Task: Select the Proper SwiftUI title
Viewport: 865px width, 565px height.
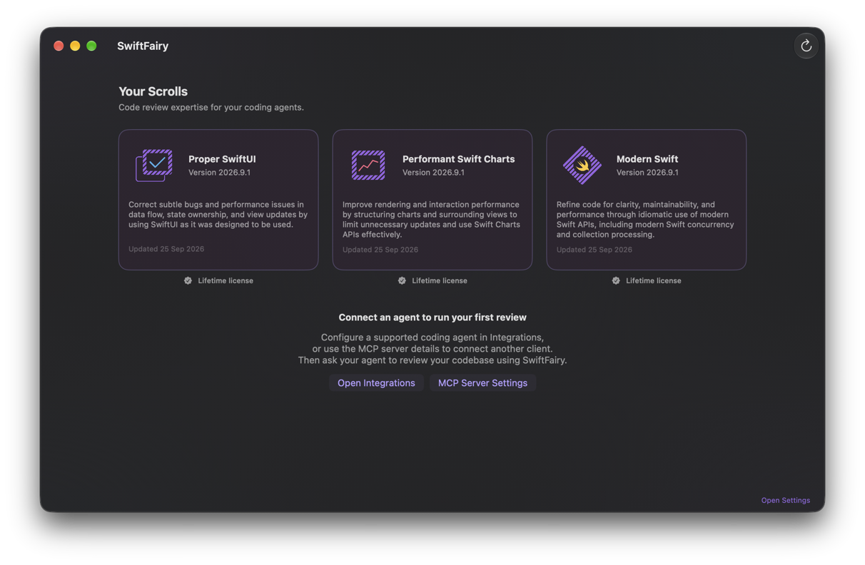Action: [x=222, y=159]
